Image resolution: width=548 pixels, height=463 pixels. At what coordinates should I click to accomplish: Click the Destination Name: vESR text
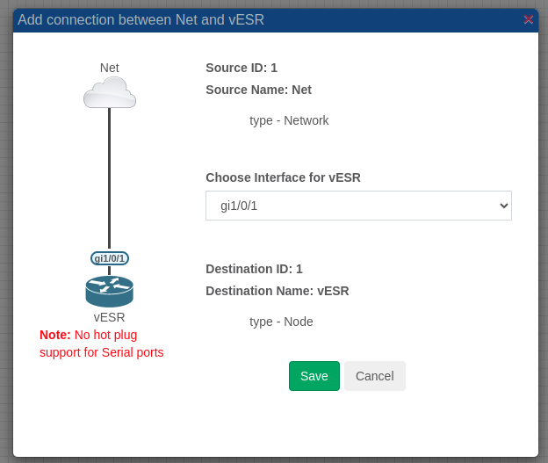point(277,291)
